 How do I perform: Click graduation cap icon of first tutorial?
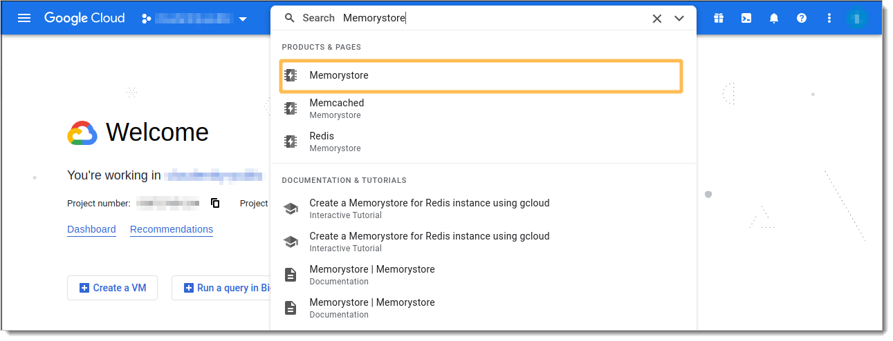[291, 208]
